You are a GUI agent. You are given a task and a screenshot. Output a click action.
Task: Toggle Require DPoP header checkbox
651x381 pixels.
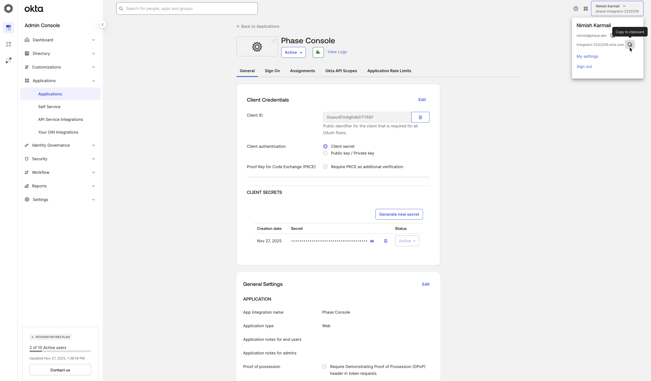click(x=325, y=367)
